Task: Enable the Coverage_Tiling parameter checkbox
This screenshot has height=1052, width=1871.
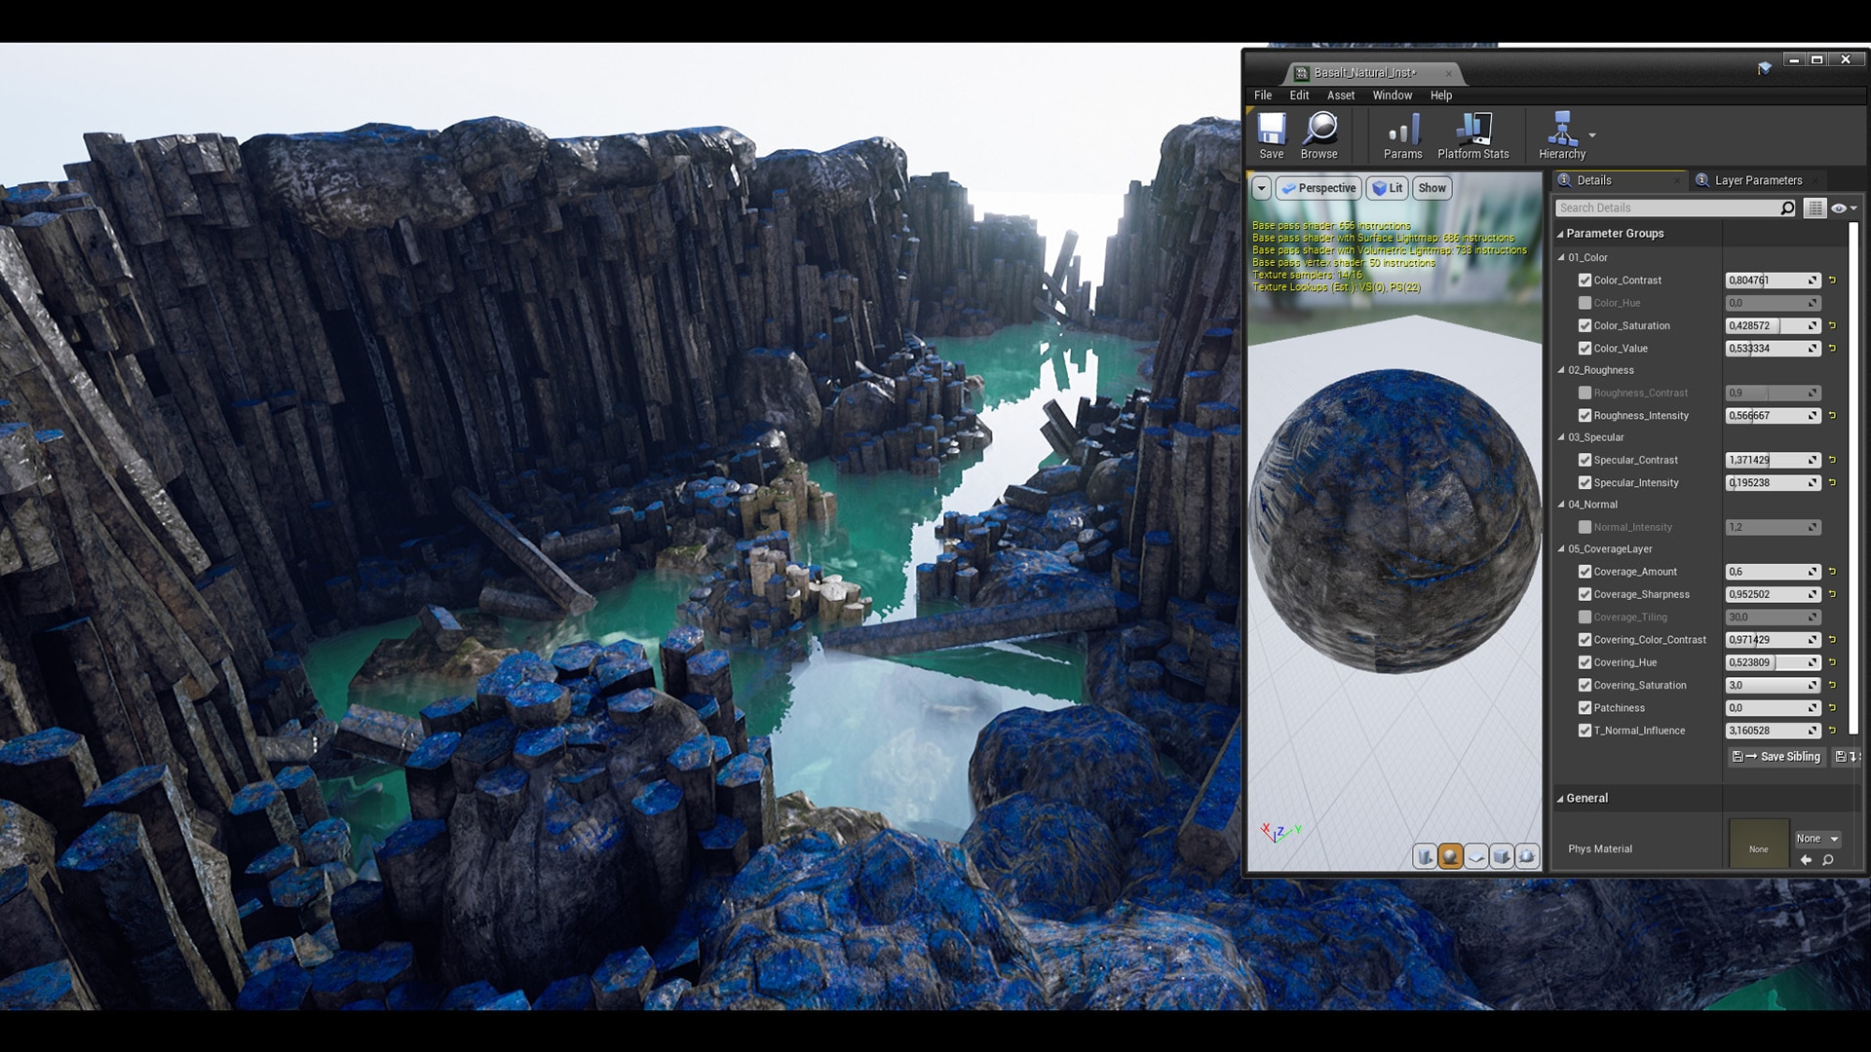Action: click(1585, 617)
